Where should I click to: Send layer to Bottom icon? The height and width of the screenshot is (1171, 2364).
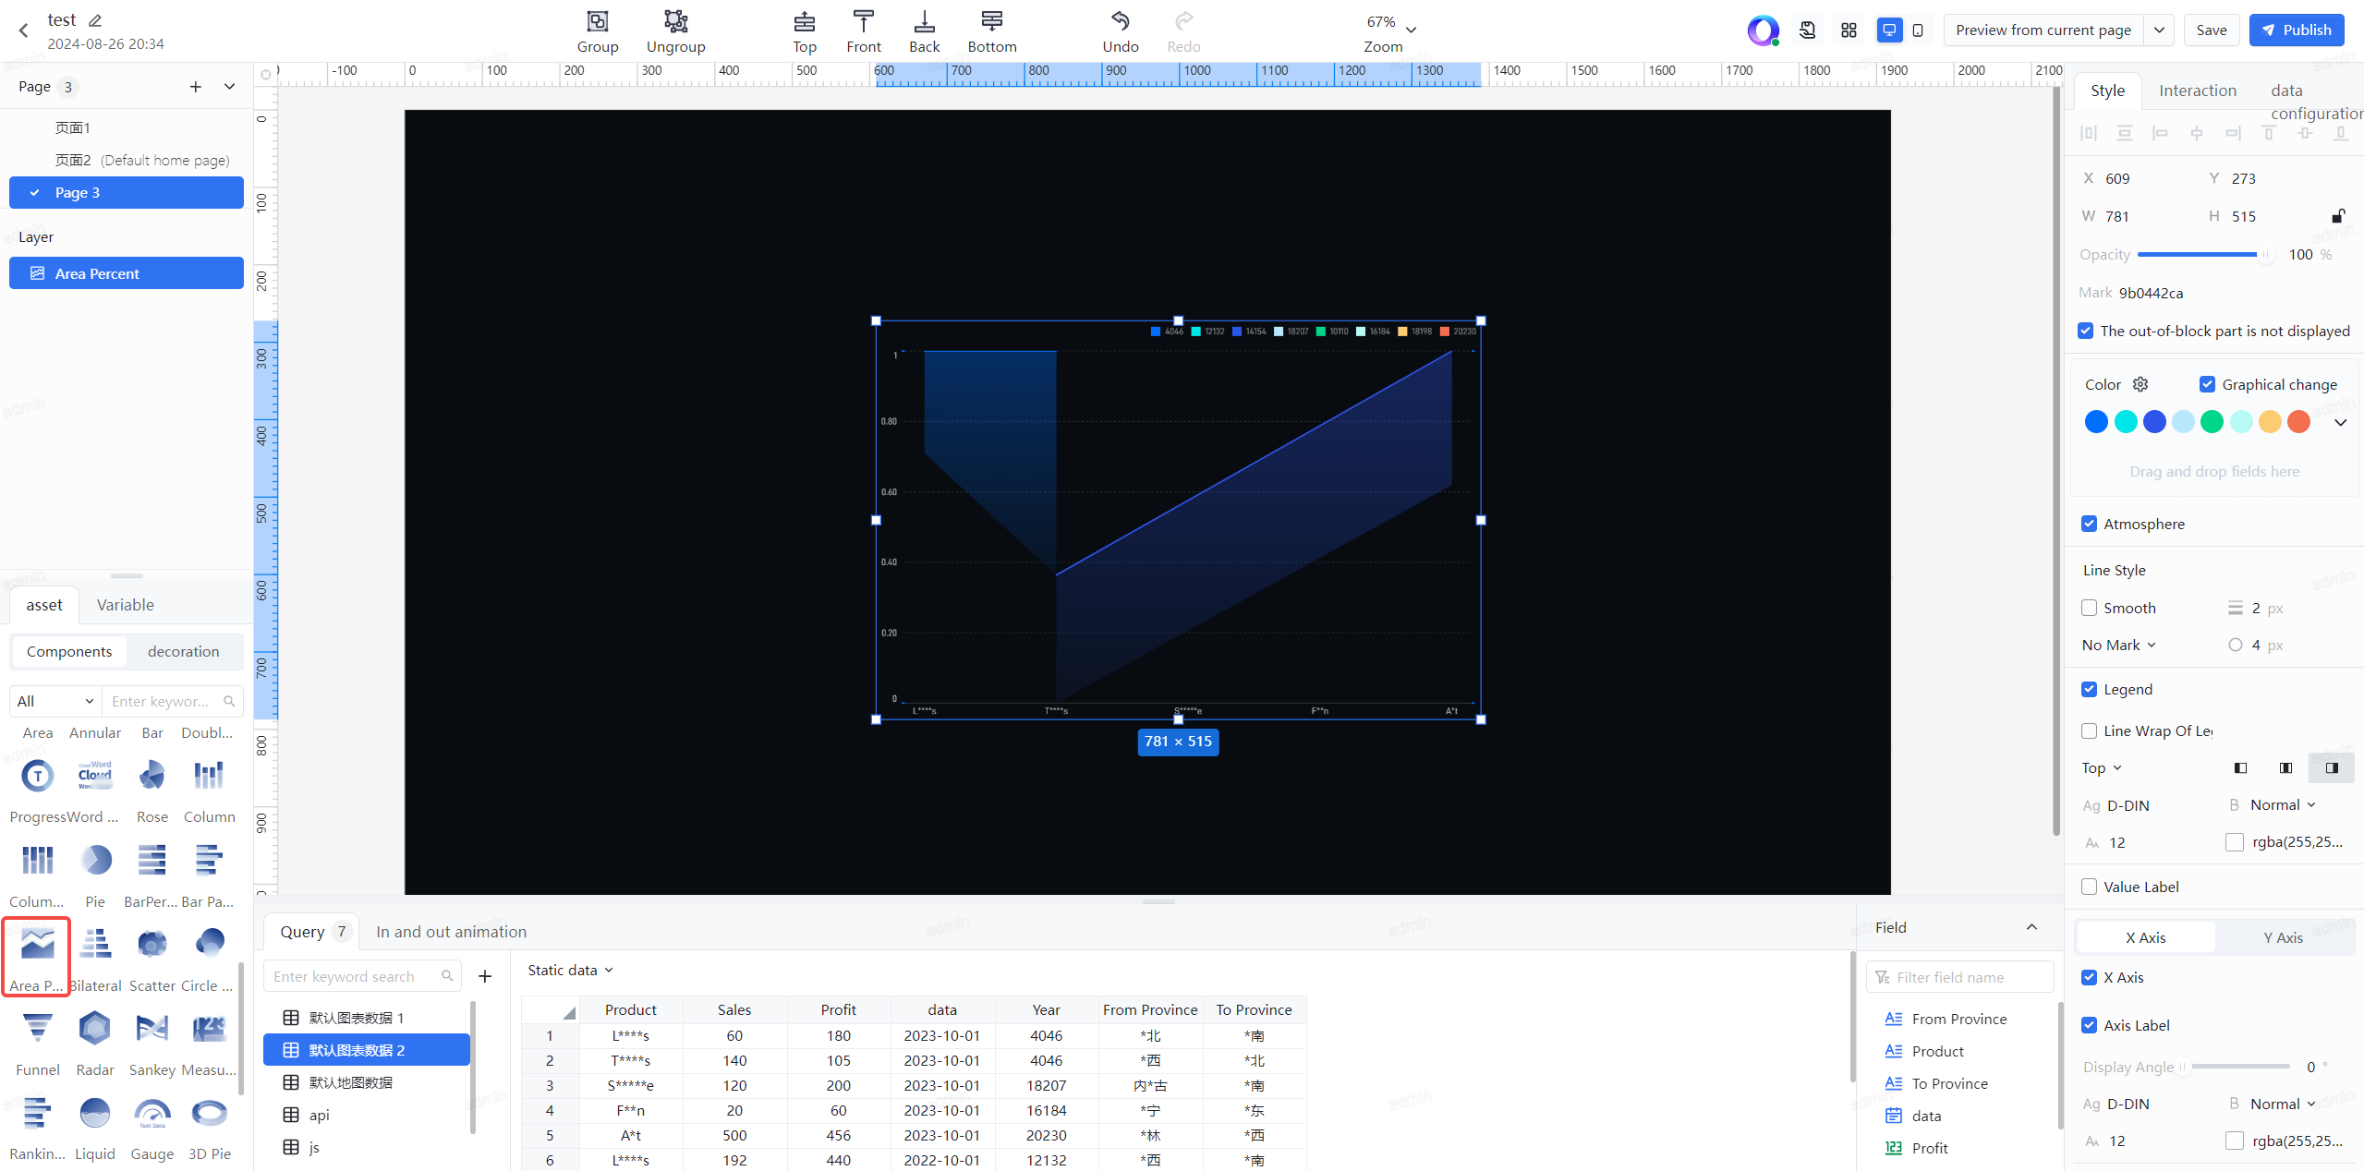point(991,21)
